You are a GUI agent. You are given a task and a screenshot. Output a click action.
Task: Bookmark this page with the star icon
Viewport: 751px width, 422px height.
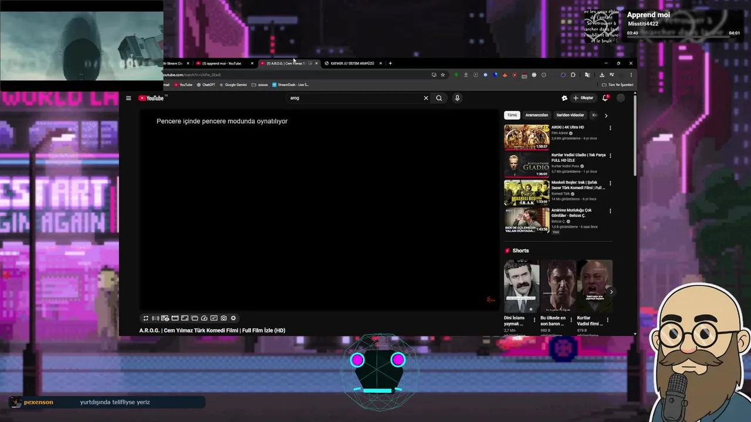pyautogui.click(x=443, y=74)
